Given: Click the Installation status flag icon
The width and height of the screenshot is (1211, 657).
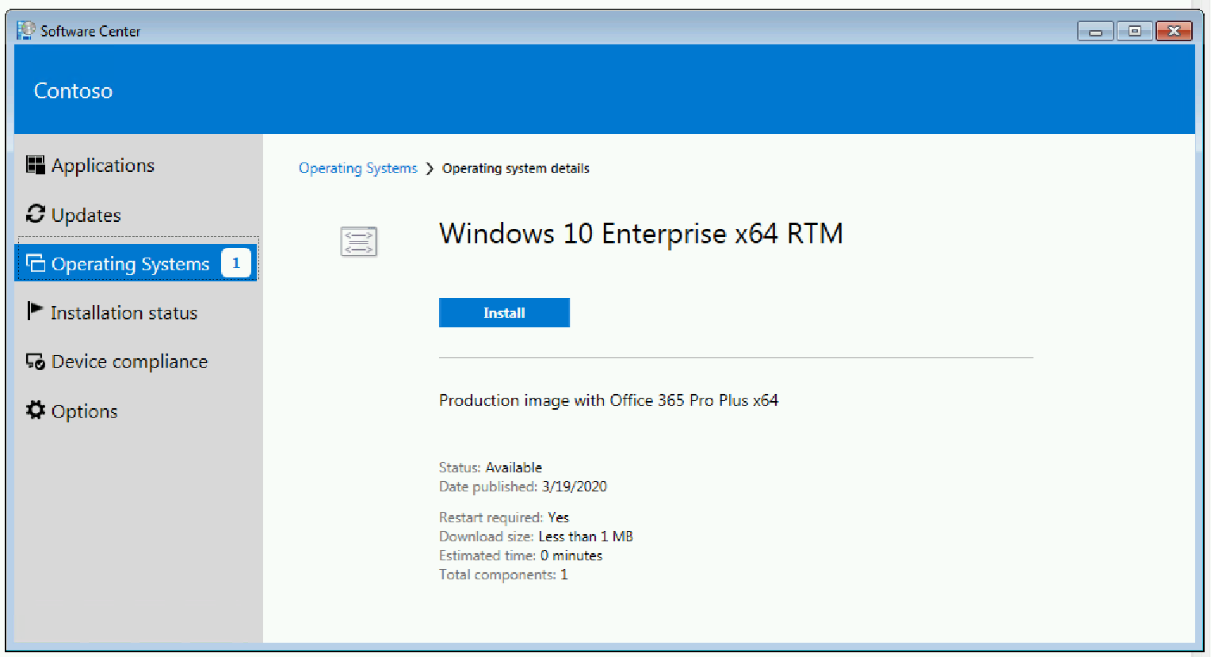Looking at the screenshot, I should click(34, 311).
